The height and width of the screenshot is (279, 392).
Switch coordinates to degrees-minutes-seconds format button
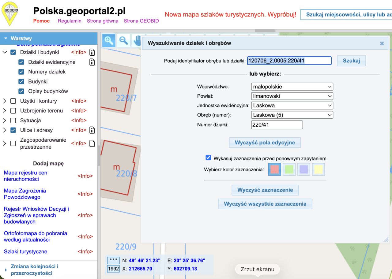tap(113, 260)
